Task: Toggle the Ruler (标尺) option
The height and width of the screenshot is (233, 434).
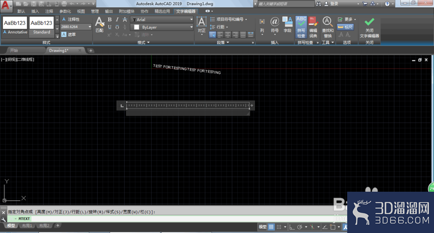Action: (345, 27)
